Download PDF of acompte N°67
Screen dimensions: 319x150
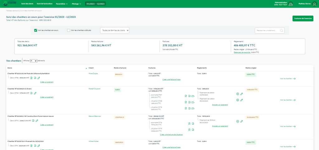(x=189, y=96)
